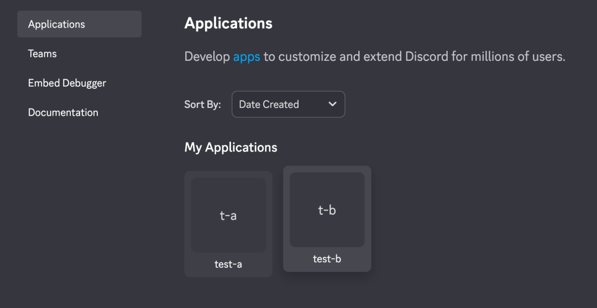
Task: Open the test-b application card
Action: pyautogui.click(x=327, y=218)
